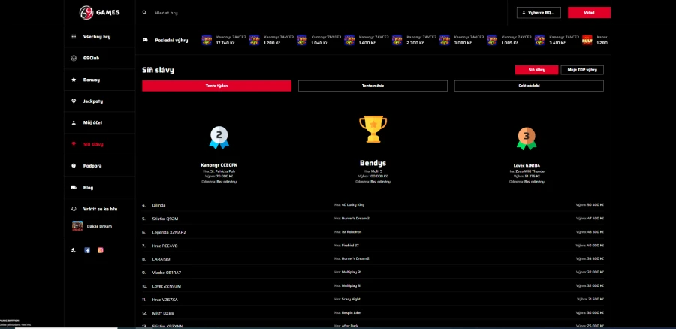Image resolution: width=676 pixels, height=329 pixels.
Task: Click the 'Scary Night' game text
Action: tap(351, 299)
